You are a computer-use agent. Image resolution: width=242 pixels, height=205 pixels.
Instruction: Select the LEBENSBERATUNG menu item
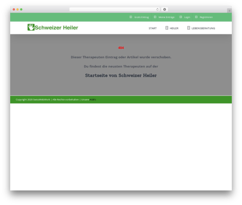[x=203, y=28]
